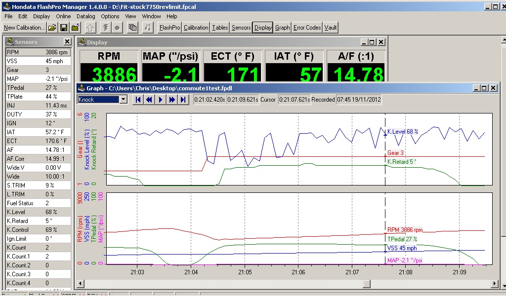Select the K.Count.1 sensor row
506x296 pixels.
tap(38, 257)
